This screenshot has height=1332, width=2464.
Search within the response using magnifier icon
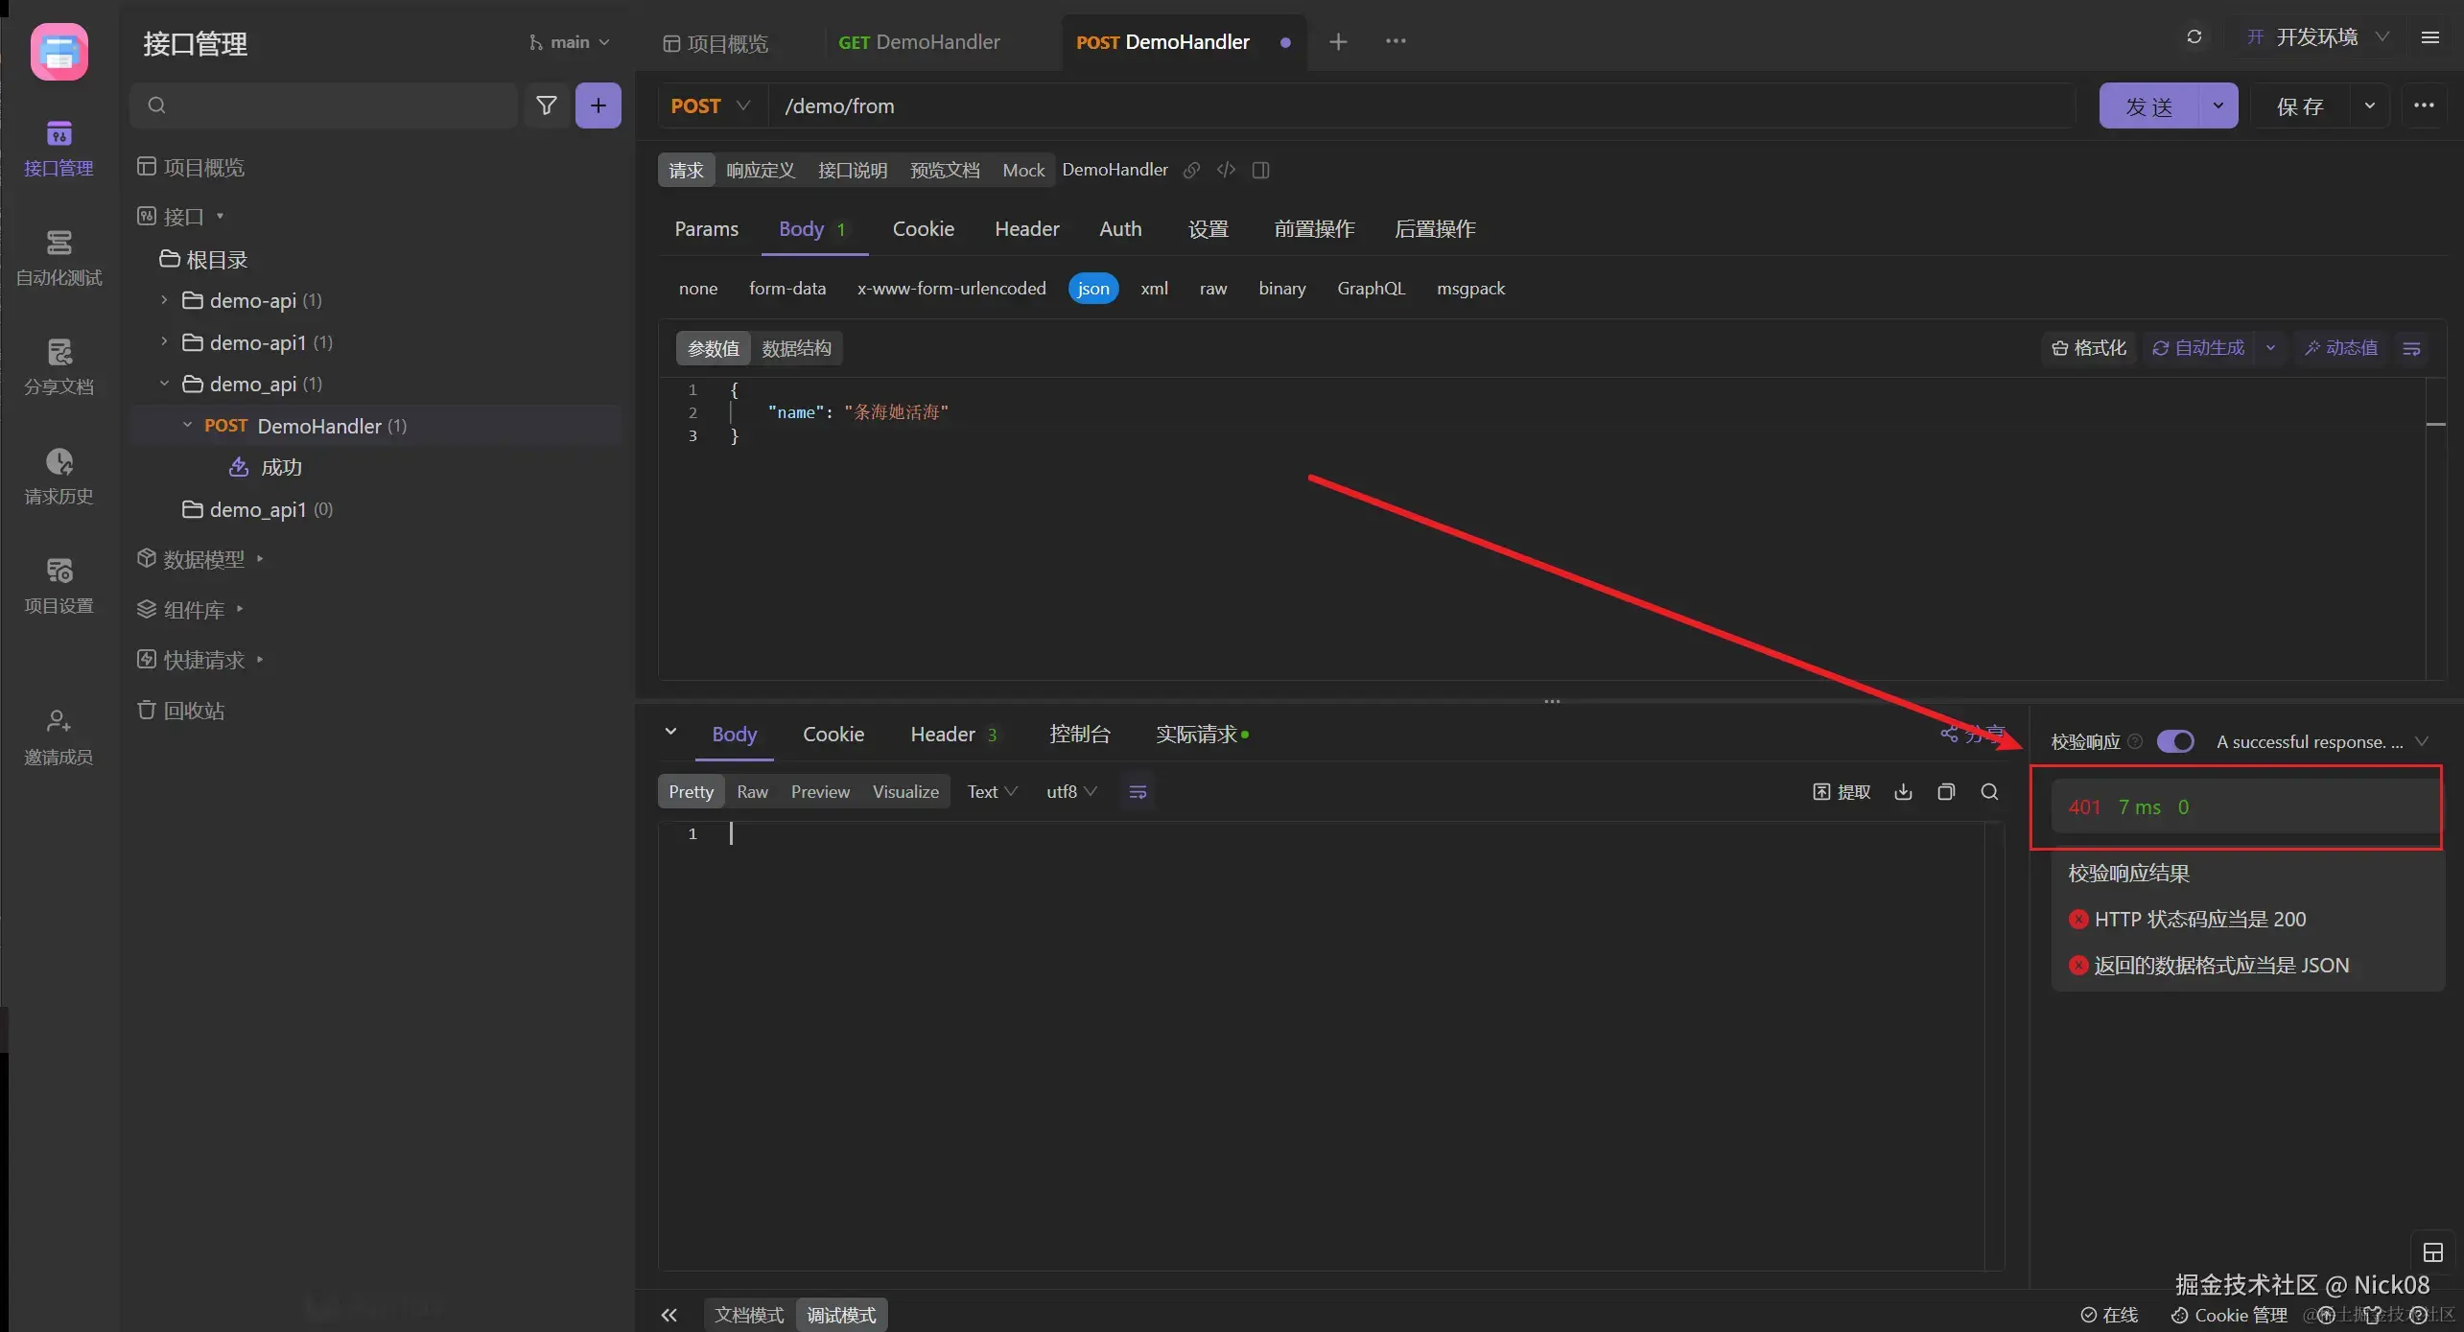coord(1989,792)
